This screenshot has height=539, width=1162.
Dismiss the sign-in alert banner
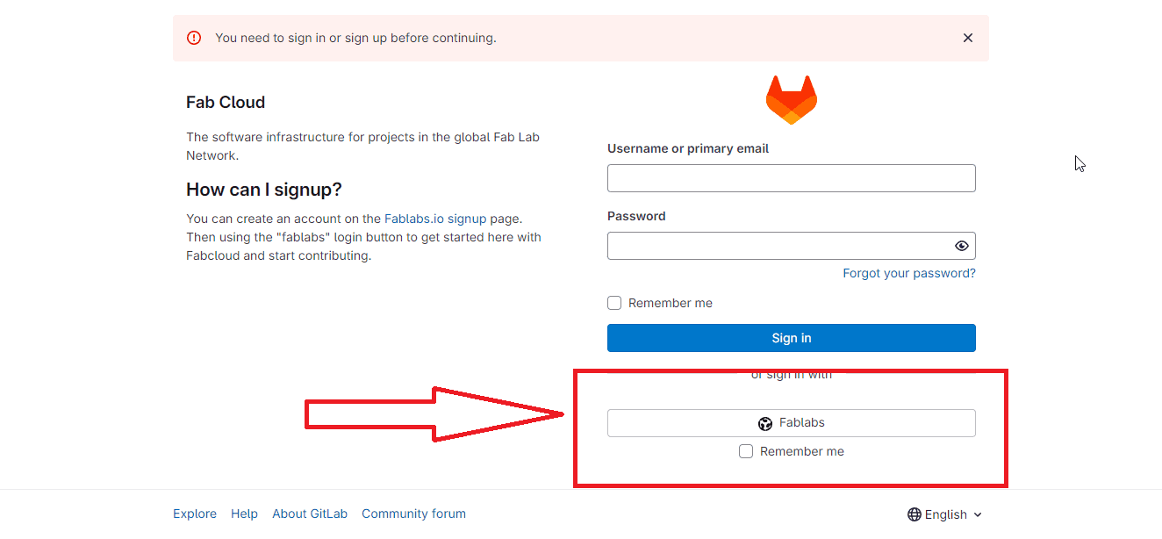pyautogui.click(x=967, y=38)
